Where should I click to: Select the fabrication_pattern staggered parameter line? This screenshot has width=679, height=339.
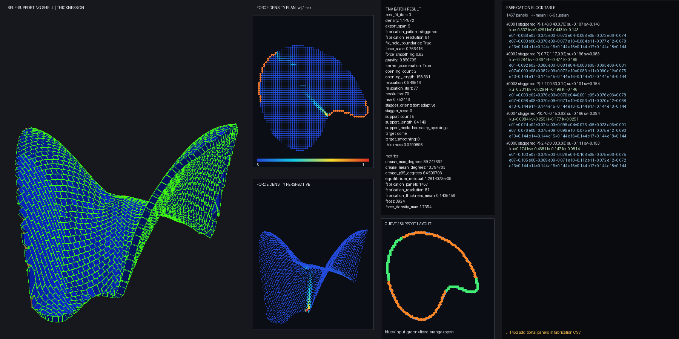point(412,32)
